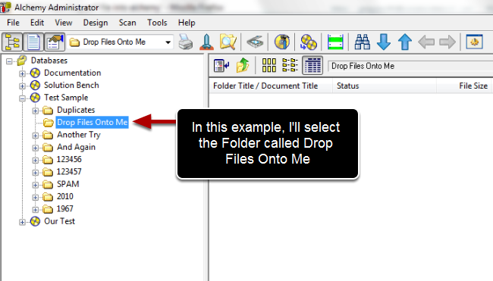Collapse the Databases root node
493x281 pixels.
pyautogui.click(x=9, y=61)
